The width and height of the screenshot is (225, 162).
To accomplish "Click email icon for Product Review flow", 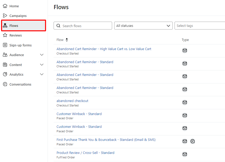I will pyautogui.click(x=185, y=154).
